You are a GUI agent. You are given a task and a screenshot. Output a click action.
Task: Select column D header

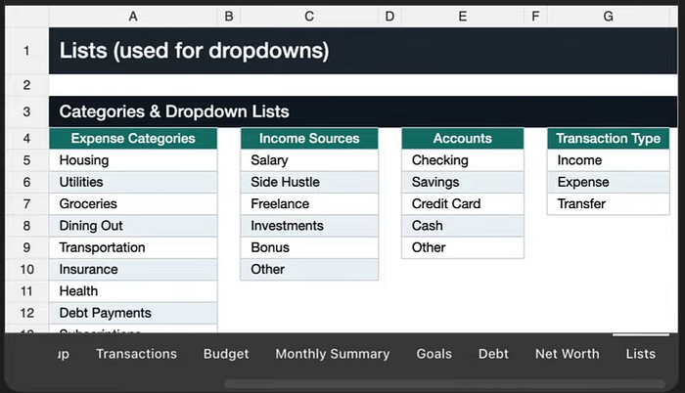[389, 17]
